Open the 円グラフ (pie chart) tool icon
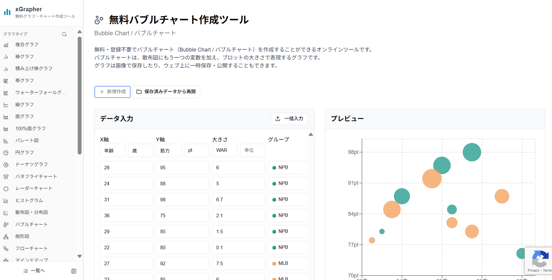The image size is (552, 280). [x=6, y=152]
